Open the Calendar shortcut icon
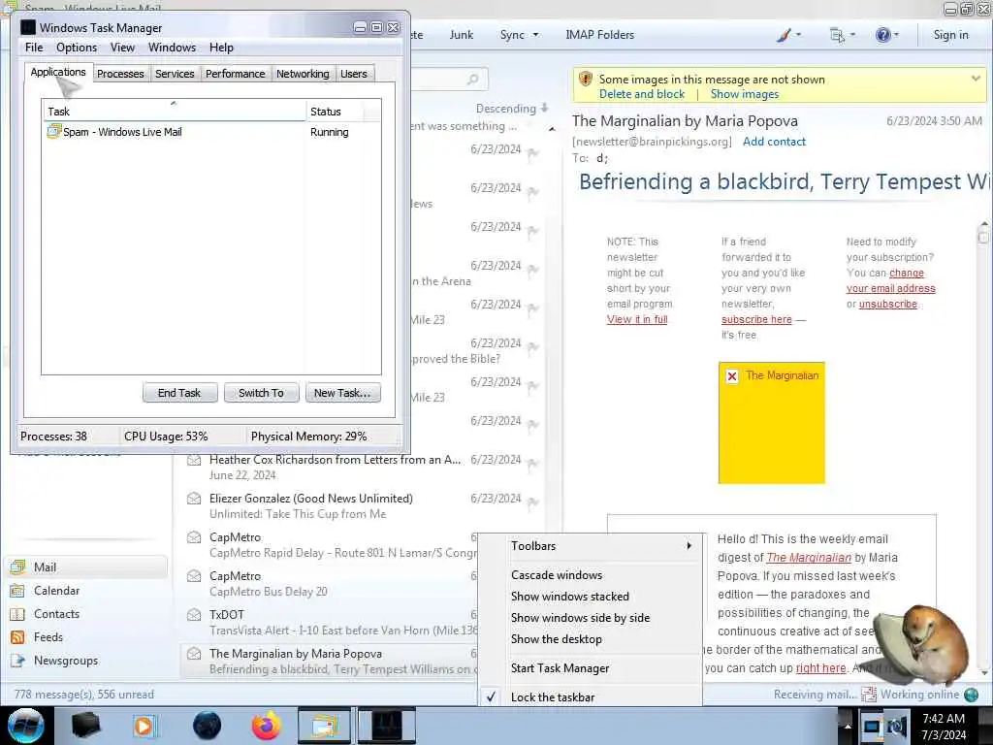Image resolution: width=993 pixels, height=745 pixels. (x=17, y=591)
